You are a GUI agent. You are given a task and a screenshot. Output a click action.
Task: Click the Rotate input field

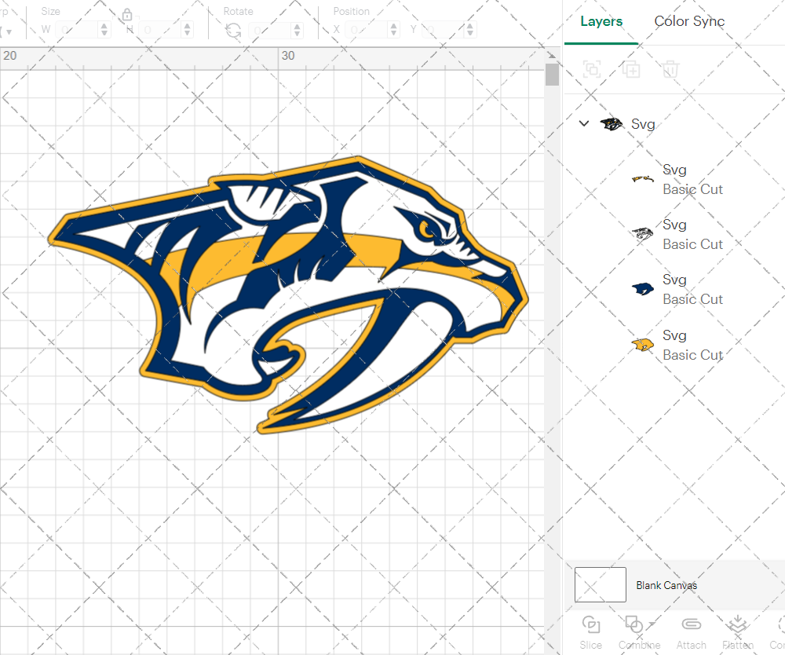pos(270,31)
